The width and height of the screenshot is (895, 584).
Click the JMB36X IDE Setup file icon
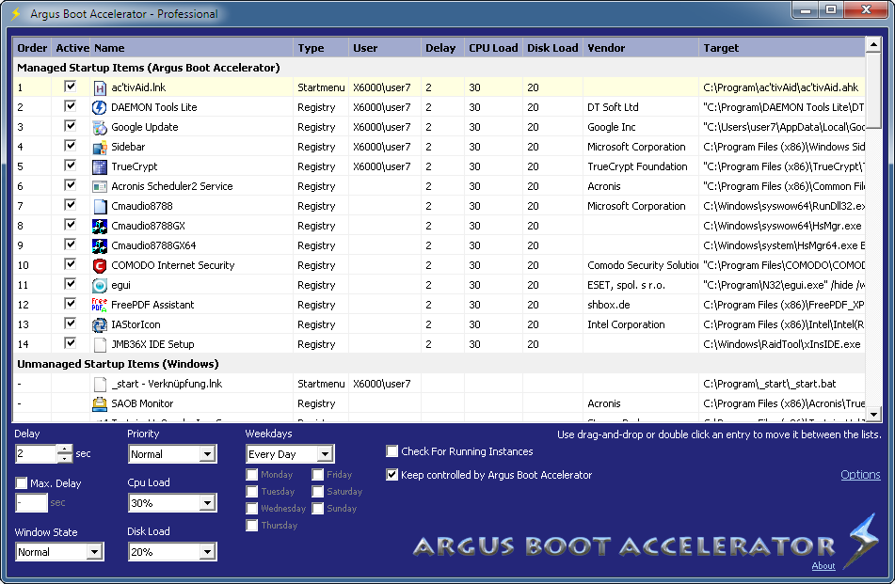(100, 344)
